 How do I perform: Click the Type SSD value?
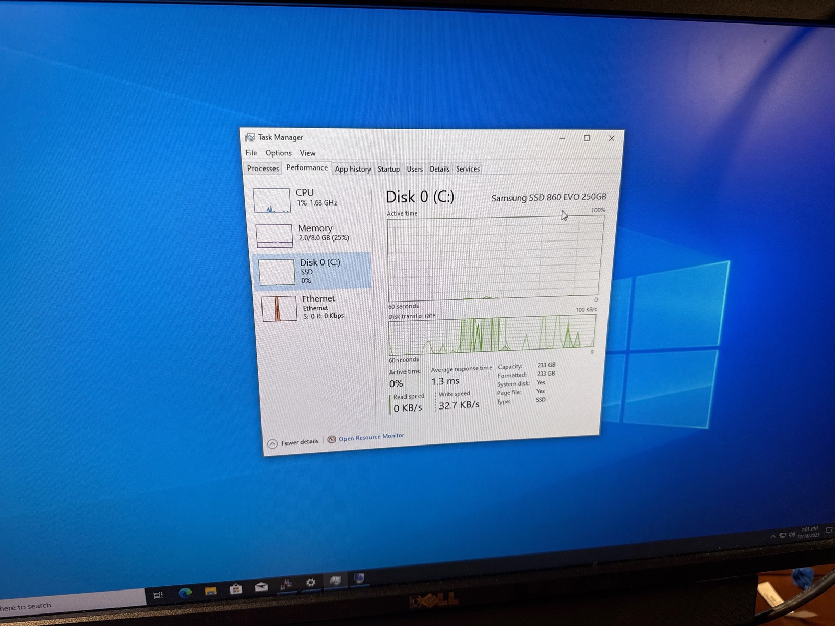click(x=541, y=400)
